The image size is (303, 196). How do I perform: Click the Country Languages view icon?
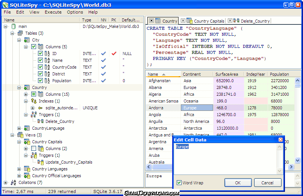click(x=27, y=169)
